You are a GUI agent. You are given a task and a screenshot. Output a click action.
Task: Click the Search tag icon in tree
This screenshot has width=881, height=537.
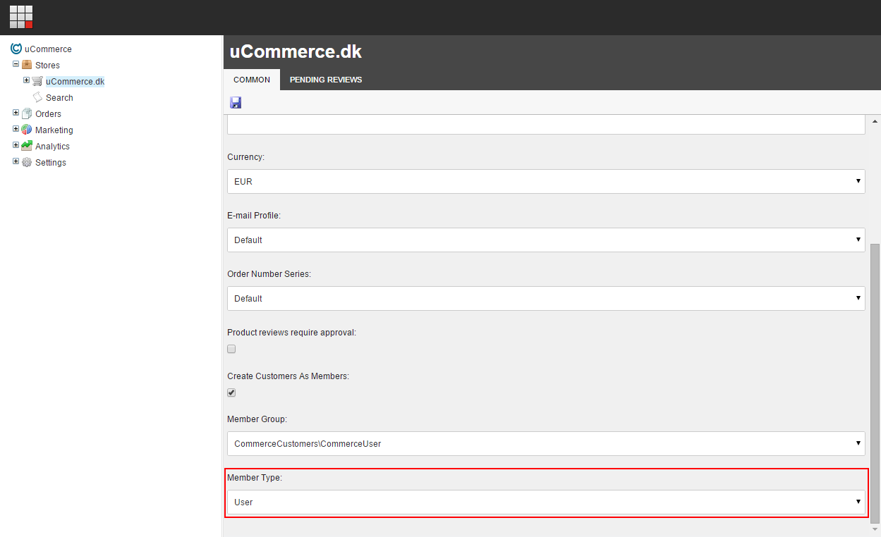coord(37,97)
